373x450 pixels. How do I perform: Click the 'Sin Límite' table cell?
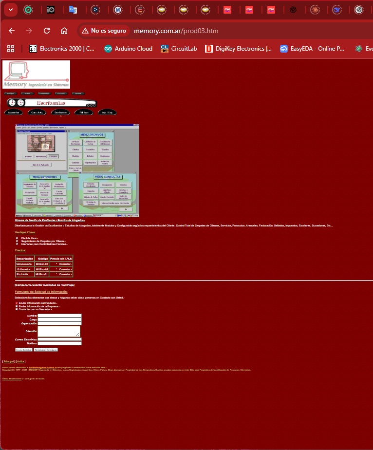pyautogui.click(x=25, y=274)
